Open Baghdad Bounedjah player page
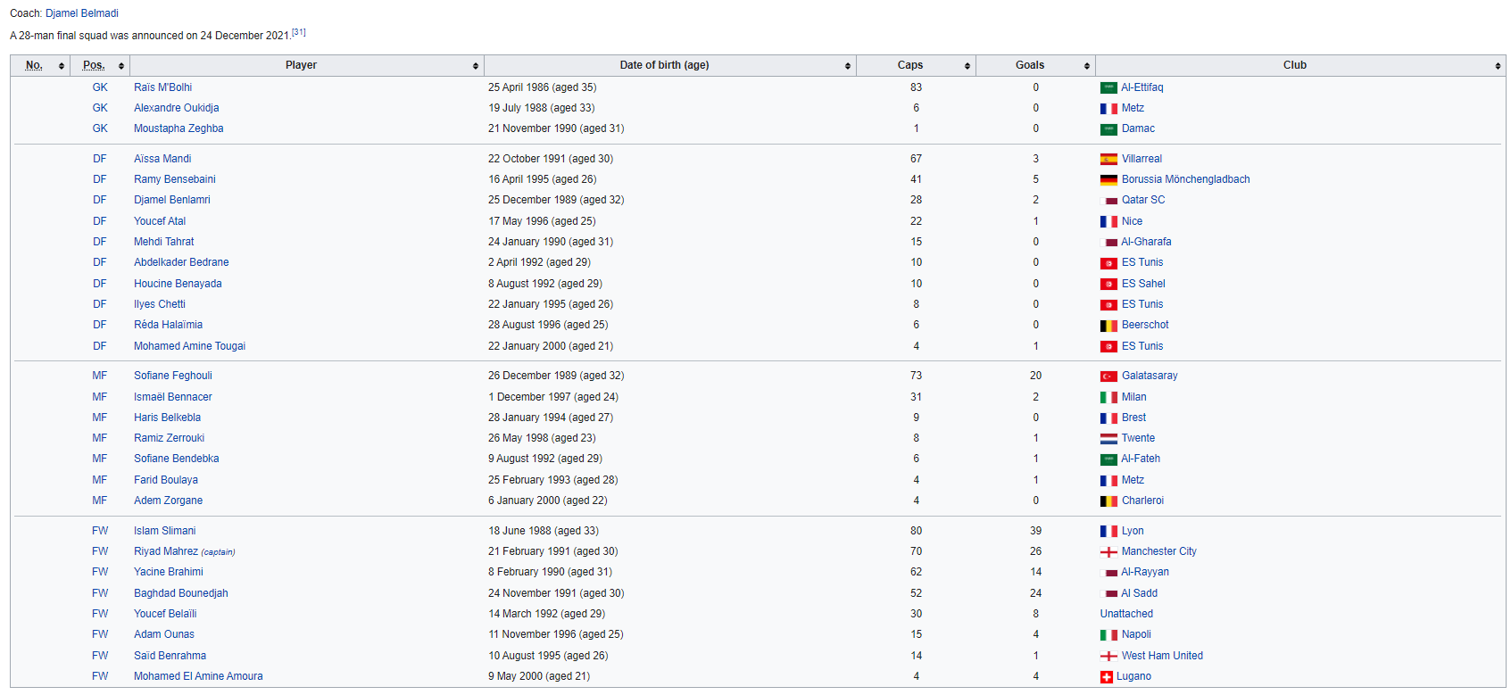This screenshot has height=695, width=1511. (x=181, y=593)
